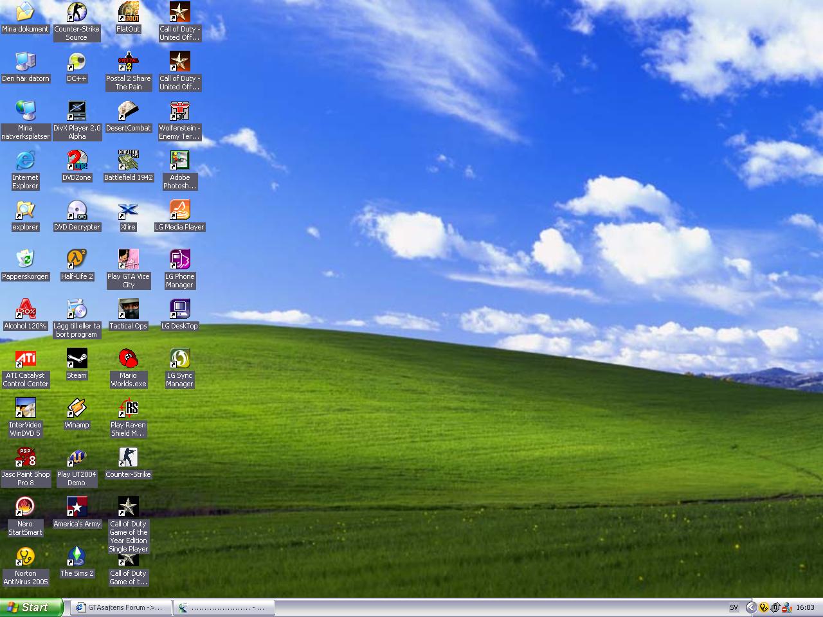Screen dimensions: 823x617
Task: Select Wolfenstein Enemy Territory shortcut
Action: pyautogui.click(x=179, y=111)
